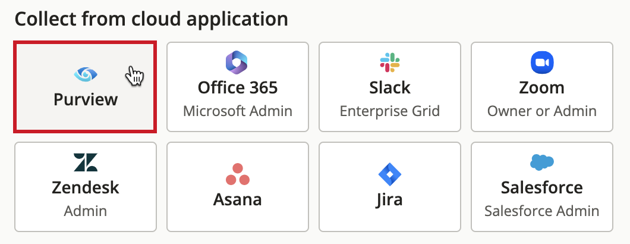Pick the Salesforce title text
This screenshot has height=244, width=630.
click(542, 187)
